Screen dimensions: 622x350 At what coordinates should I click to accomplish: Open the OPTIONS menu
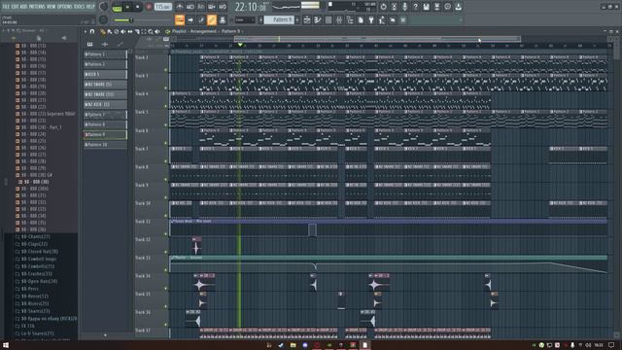(x=65, y=7)
